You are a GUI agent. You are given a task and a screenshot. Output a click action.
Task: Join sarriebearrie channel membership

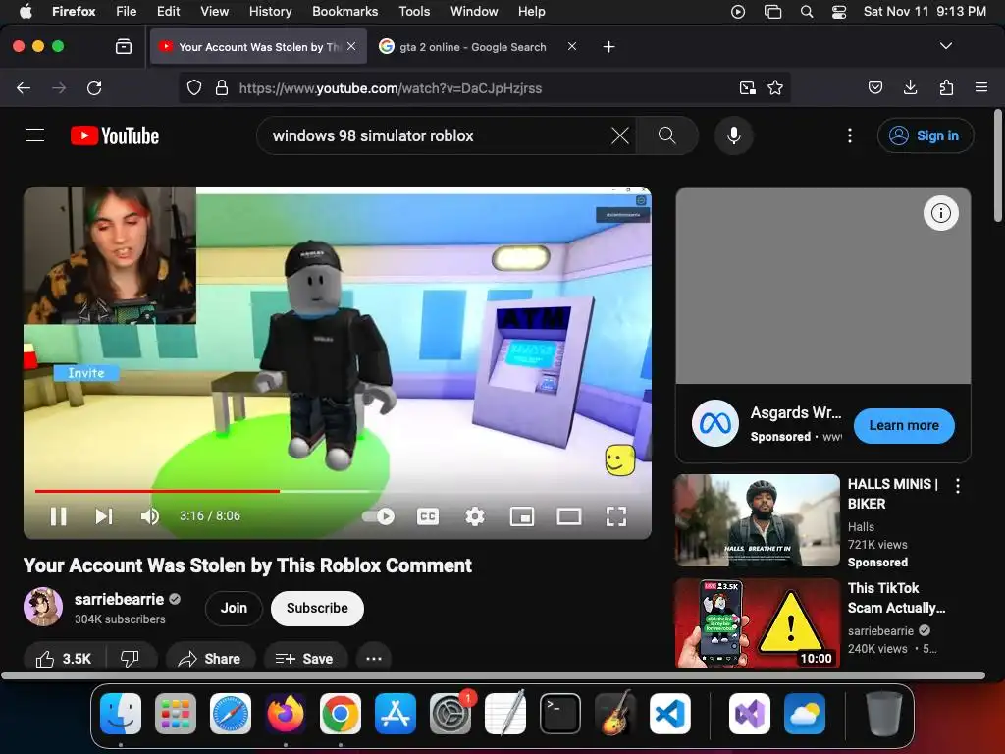click(x=234, y=608)
